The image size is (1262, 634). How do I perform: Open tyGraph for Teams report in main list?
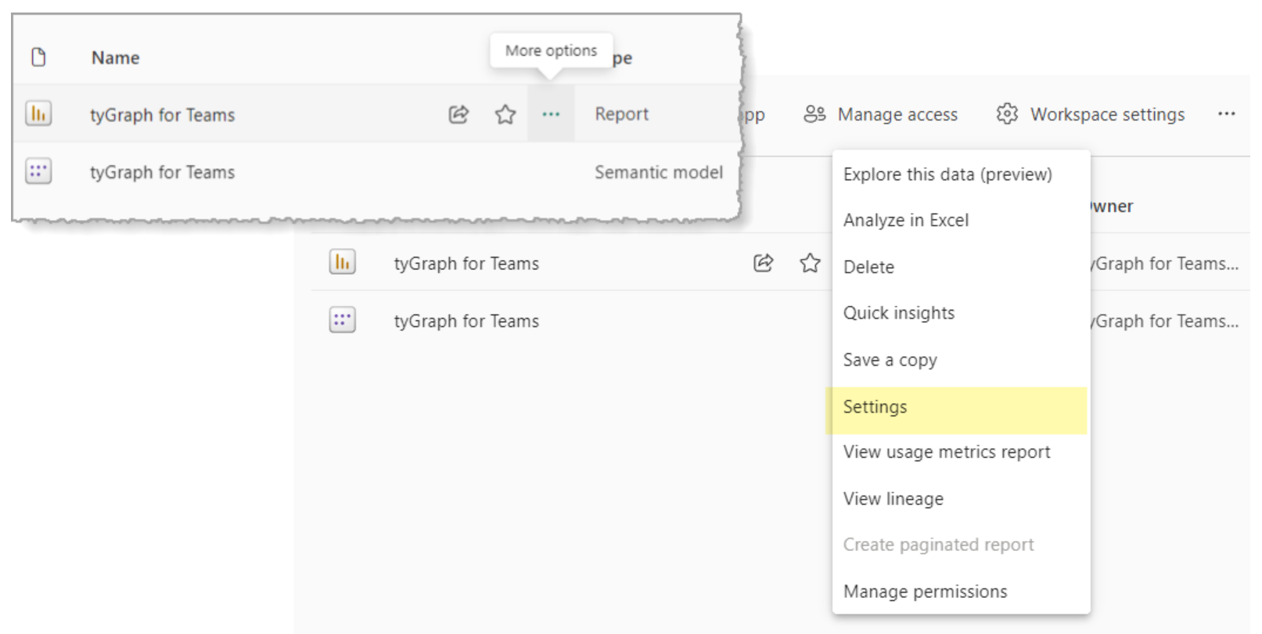click(x=466, y=264)
